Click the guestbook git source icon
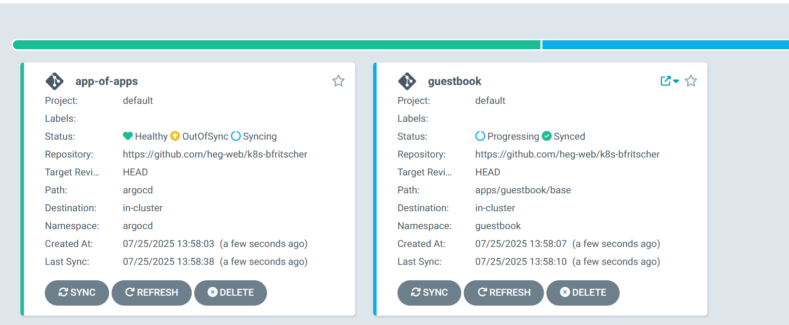 [x=407, y=81]
